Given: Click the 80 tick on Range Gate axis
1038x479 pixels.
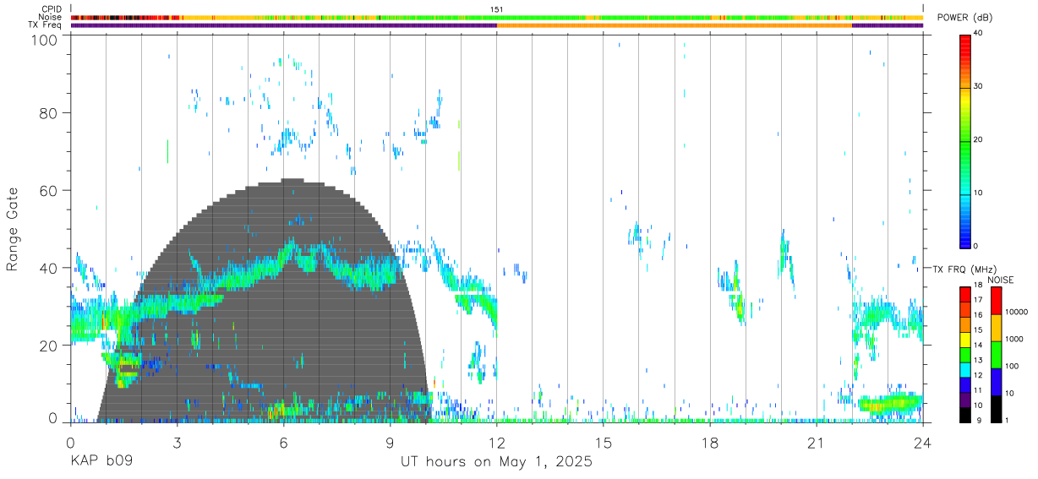Looking at the screenshot, I should (49, 112).
